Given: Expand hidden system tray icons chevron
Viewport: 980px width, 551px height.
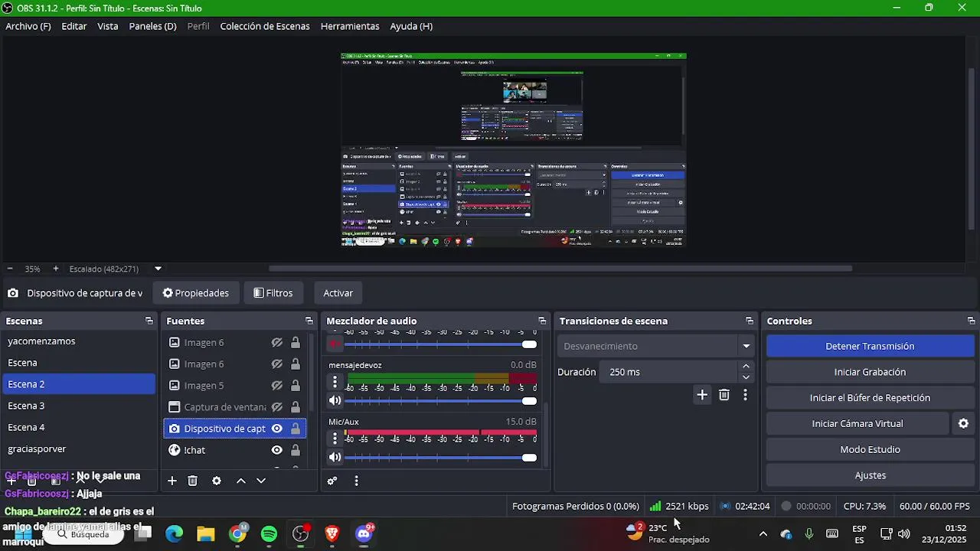Looking at the screenshot, I should click(x=763, y=533).
